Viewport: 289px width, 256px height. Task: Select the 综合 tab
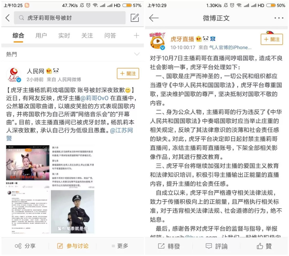pos(18,35)
